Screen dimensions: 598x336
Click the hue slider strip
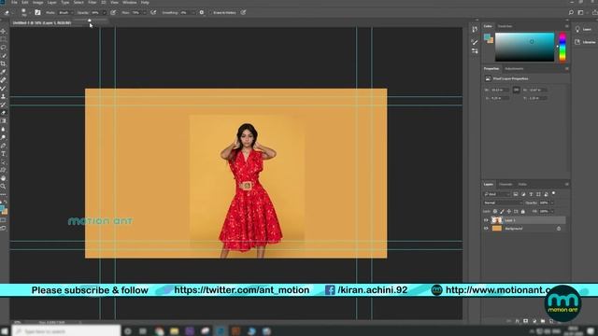[x=562, y=47]
